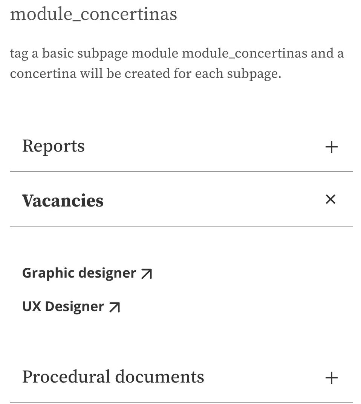361x404 pixels.
Task: Click the divider line under Vacancies header
Action: click(x=181, y=226)
